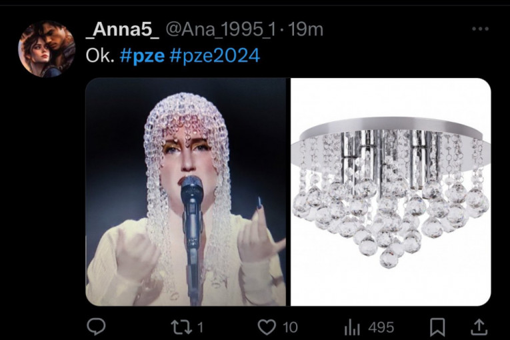Click the like count of 10
The height and width of the screenshot is (340, 510).
[x=289, y=327]
